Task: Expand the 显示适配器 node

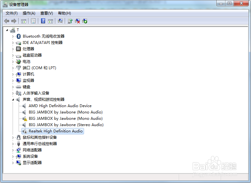Action: pos(13,163)
